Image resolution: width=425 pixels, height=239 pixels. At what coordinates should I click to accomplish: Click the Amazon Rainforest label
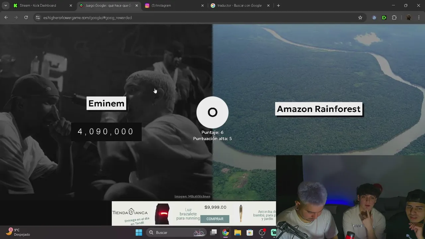coord(319,109)
